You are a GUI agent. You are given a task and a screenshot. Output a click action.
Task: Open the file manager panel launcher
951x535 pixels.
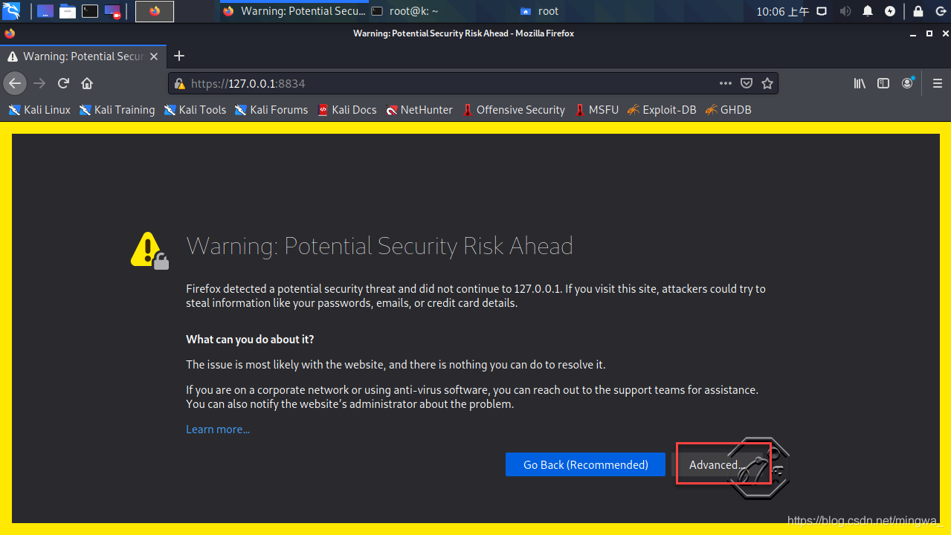68,11
